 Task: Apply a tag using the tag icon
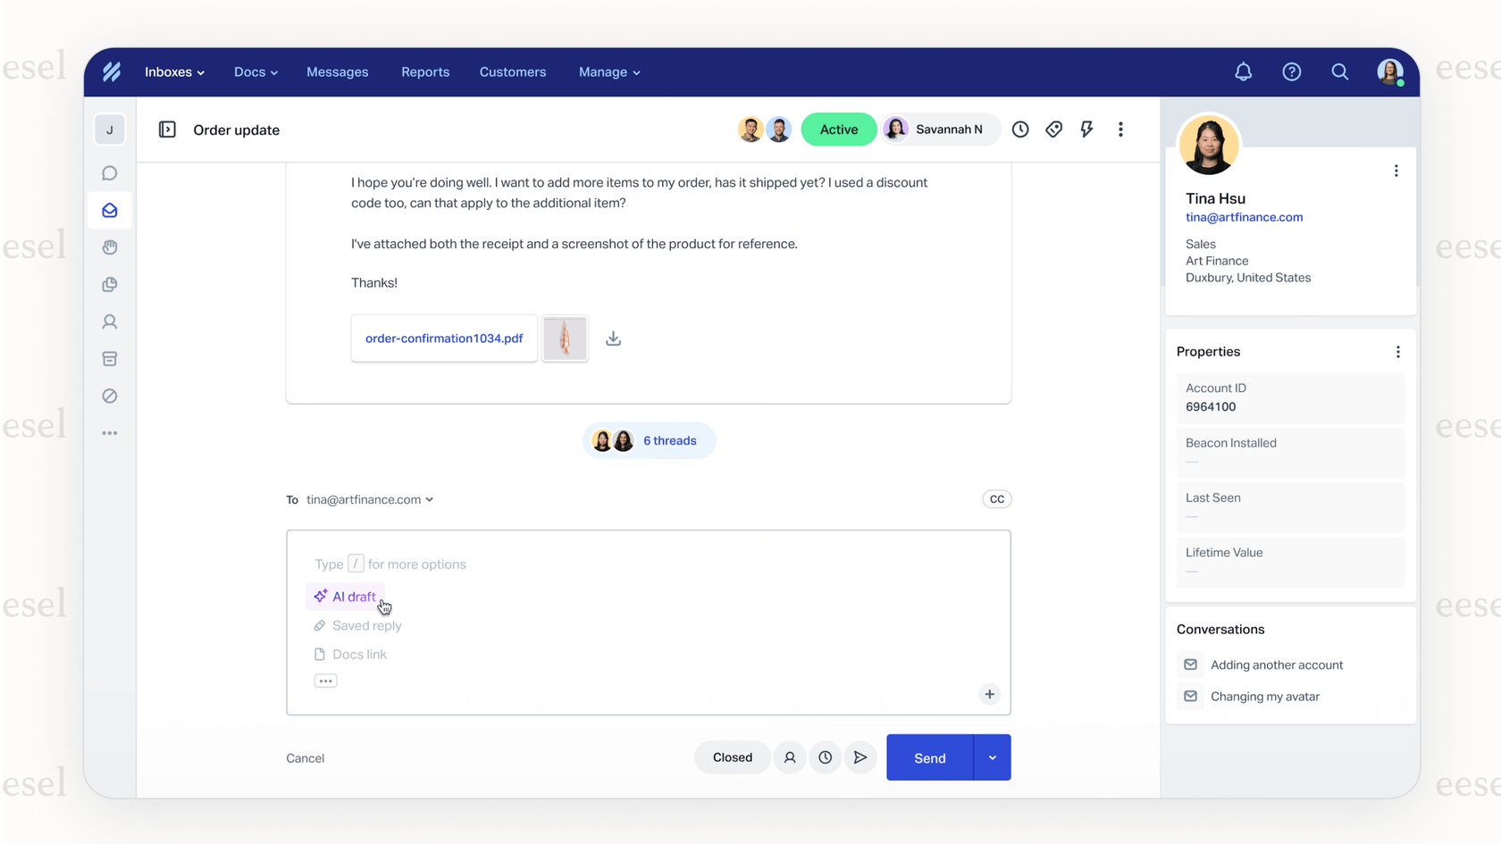coord(1053,129)
